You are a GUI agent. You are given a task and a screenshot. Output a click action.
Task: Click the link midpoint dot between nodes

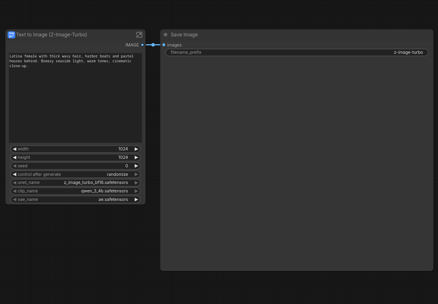point(153,45)
